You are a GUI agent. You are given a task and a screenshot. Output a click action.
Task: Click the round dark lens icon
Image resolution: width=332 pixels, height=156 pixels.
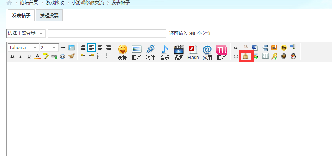[284, 56]
